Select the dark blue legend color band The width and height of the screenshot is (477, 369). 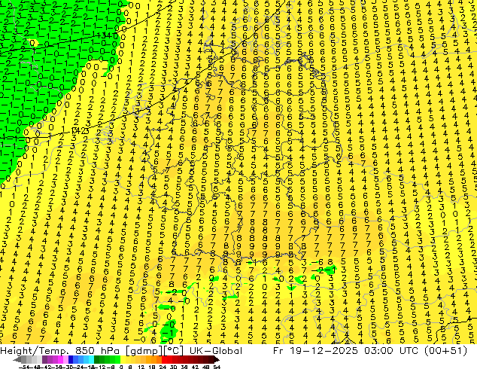point(71,360)
